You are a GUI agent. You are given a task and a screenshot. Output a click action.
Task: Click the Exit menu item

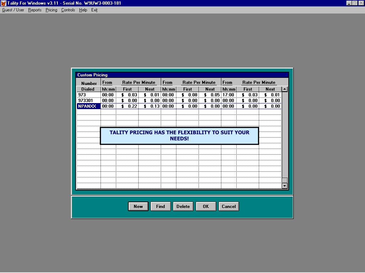click(94, 10)
